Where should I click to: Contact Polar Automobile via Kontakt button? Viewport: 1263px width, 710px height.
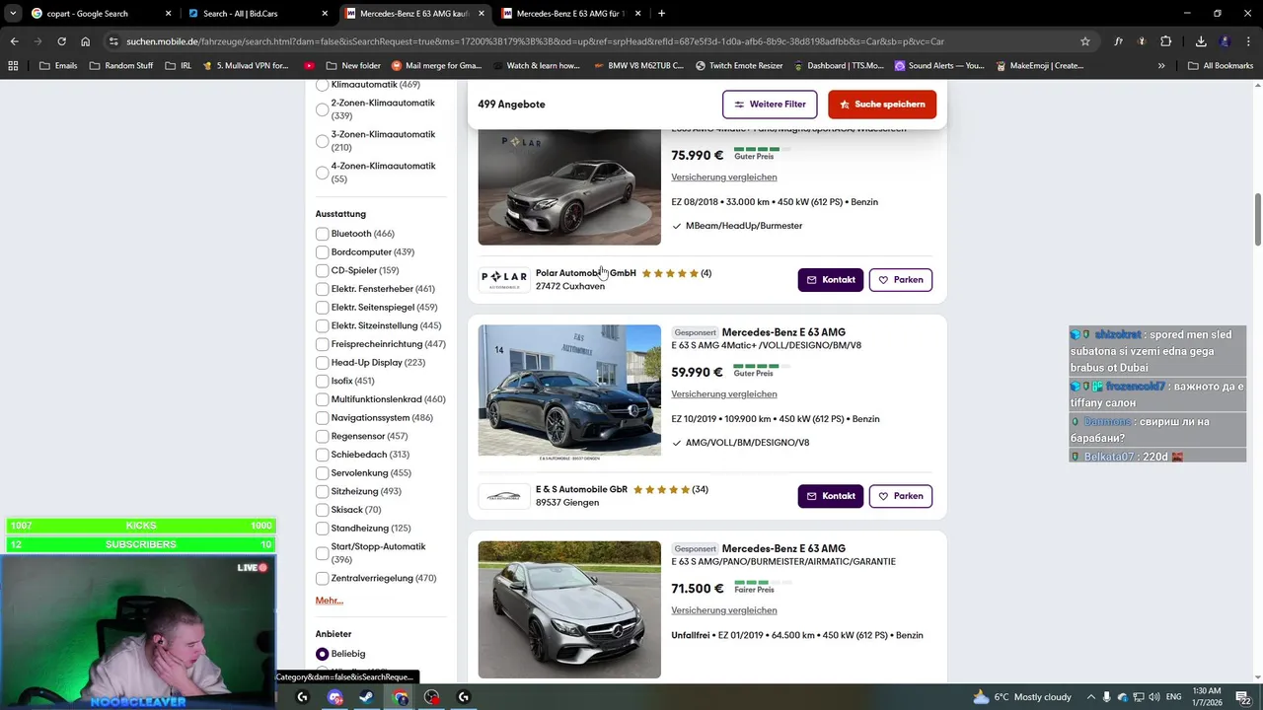click(831, 280)
